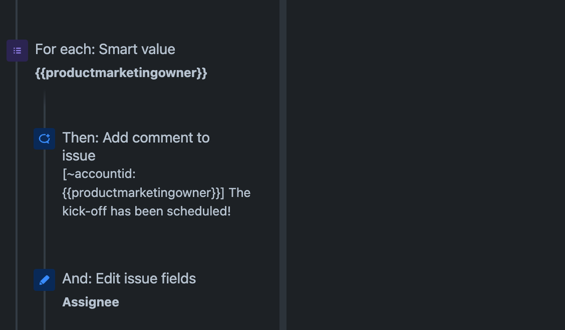Click 'kick-off has been scheduled!' comment text
The image size is (565, 330).
pyautogui.click(x=146, y=211)
